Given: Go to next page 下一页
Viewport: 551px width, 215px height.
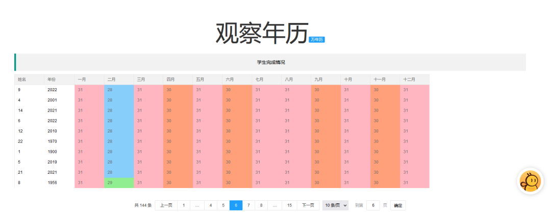Looking at the screenshot, I should point(308,205).
